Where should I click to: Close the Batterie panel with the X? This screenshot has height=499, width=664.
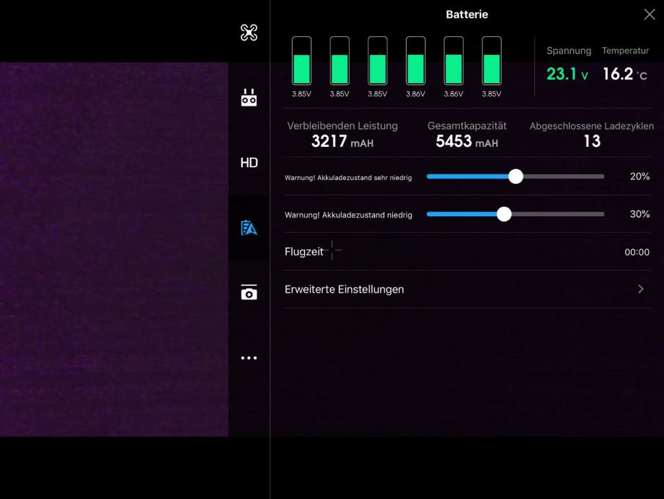tap(649, 14)
